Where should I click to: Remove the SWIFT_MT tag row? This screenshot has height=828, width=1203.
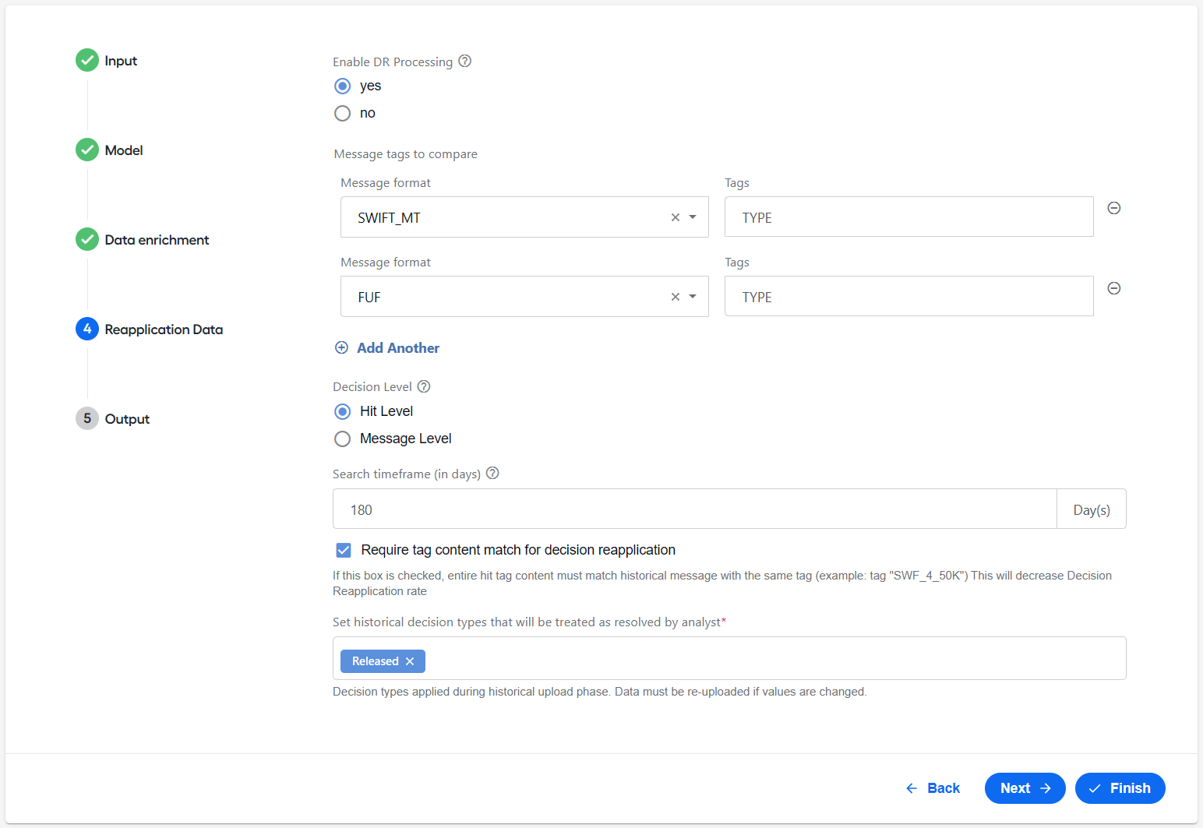coord(1114,208)
